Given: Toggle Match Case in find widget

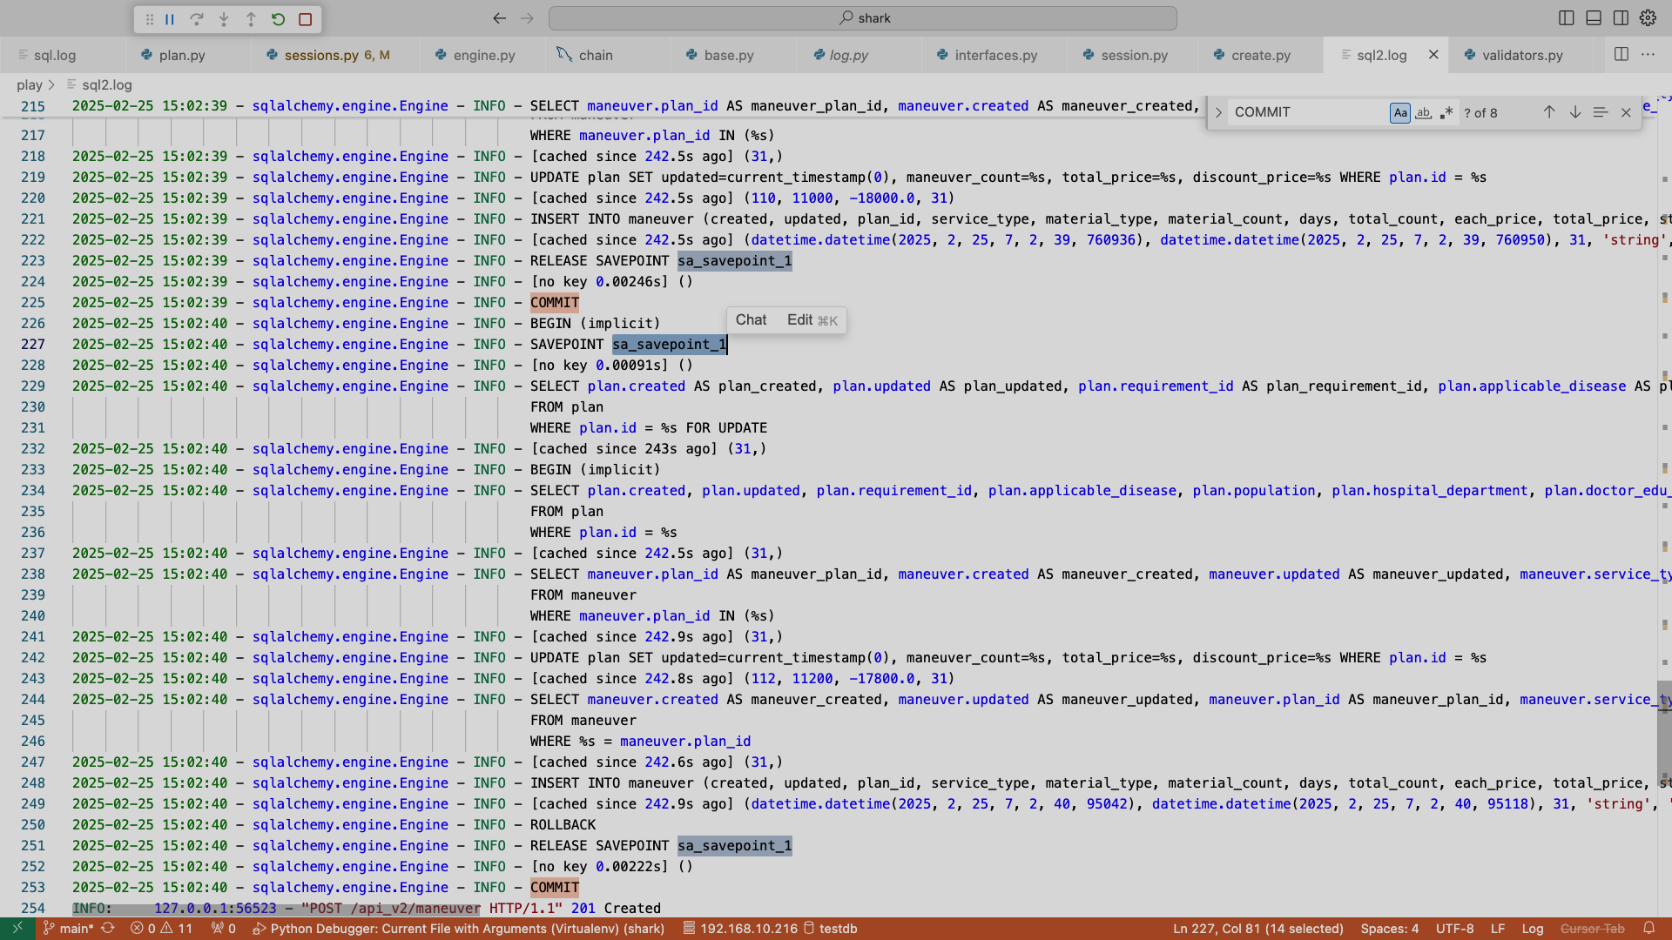Looking at the screenshot, I should coord(1399,112).
